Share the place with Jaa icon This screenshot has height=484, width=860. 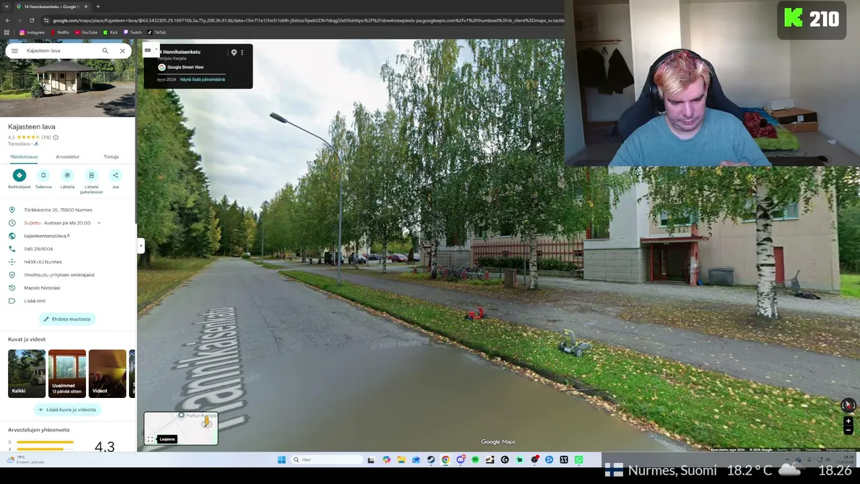115,175
